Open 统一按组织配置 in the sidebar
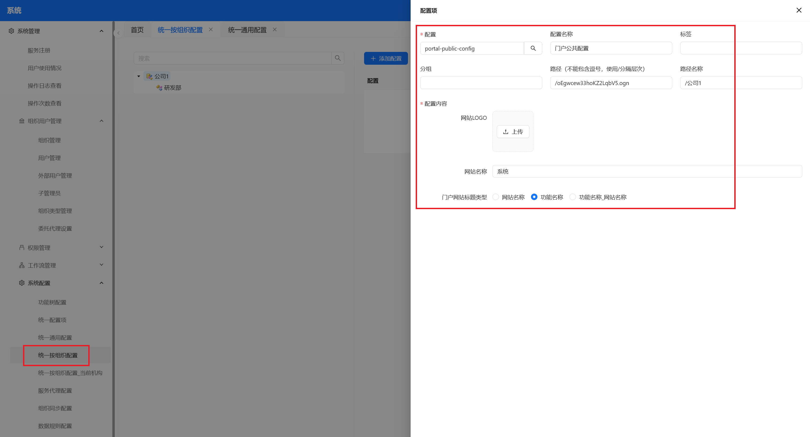 [x=58, y=355]
